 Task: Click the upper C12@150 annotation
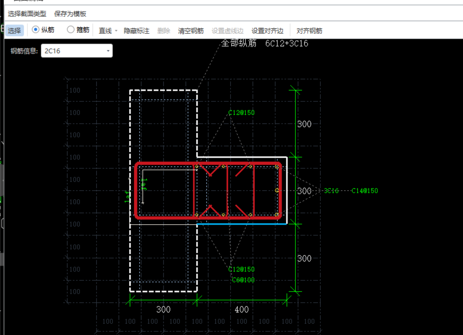click(x=241, y=113)
